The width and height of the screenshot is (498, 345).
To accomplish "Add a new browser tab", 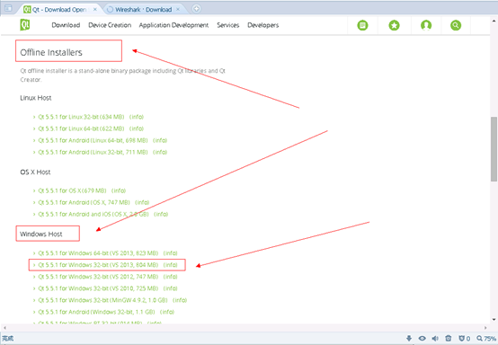I will point(196,9).
